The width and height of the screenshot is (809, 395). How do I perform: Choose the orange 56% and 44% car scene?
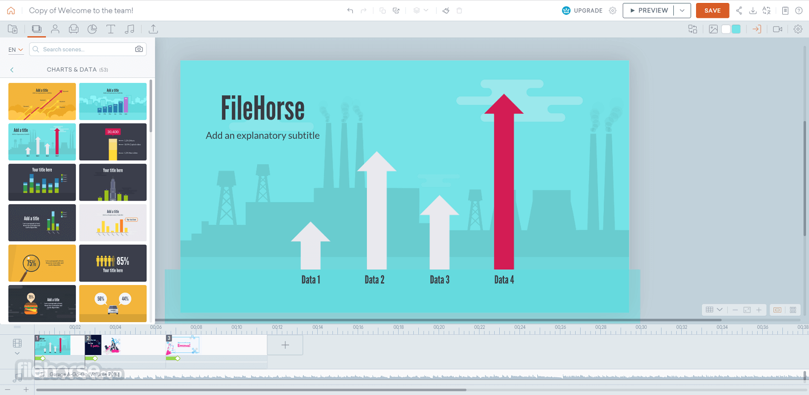click(113, 303)
